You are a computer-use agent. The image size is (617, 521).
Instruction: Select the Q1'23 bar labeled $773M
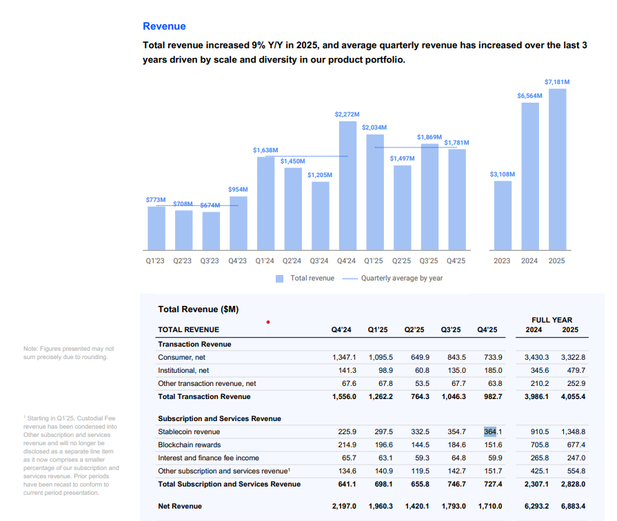156,227
